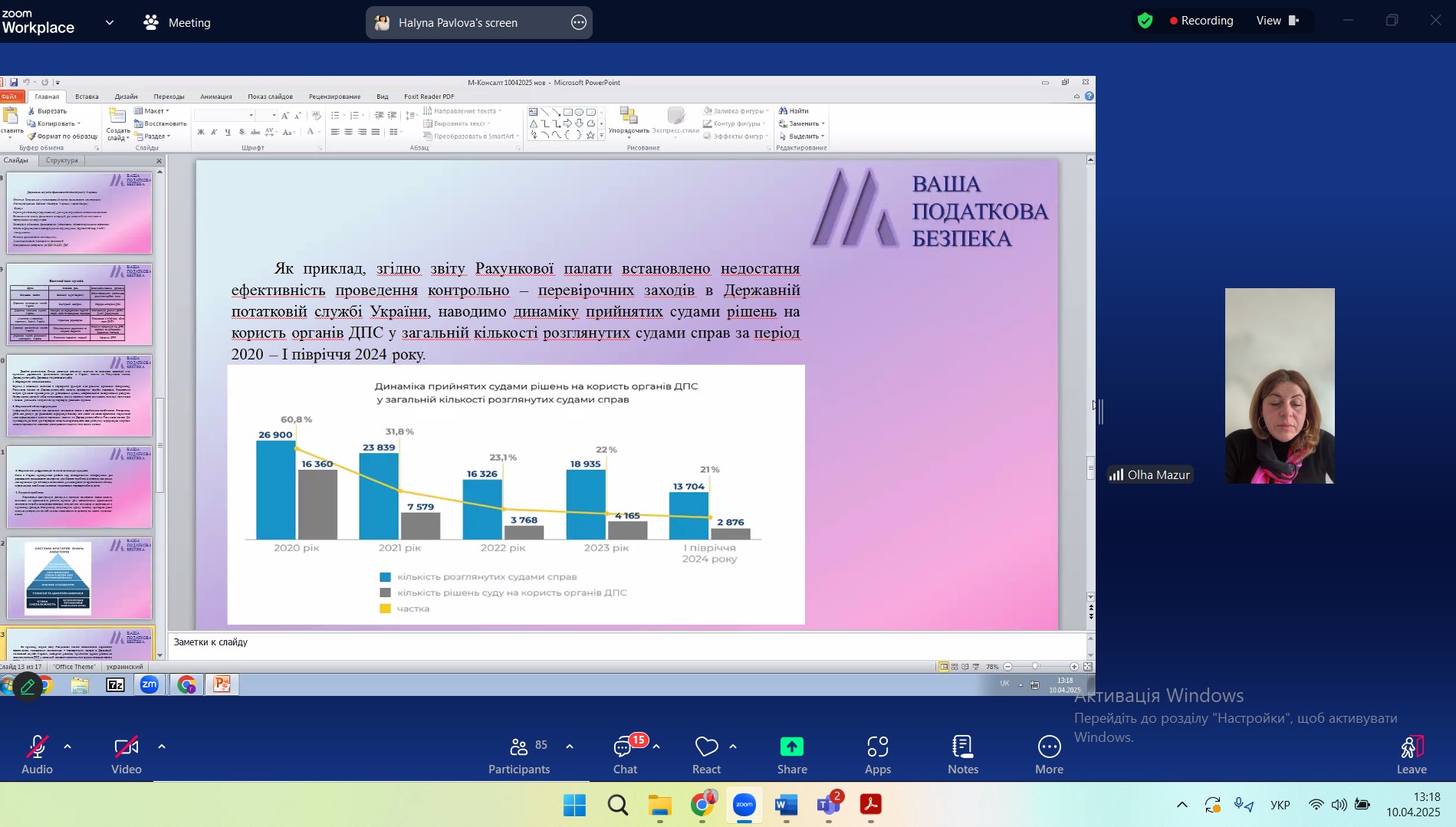Select the pyramid diagram slide thumbnail
The height and width of the screenshot is (827, 1456).
coord(80,577)
